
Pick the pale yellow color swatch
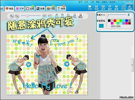tap(115, 23)
